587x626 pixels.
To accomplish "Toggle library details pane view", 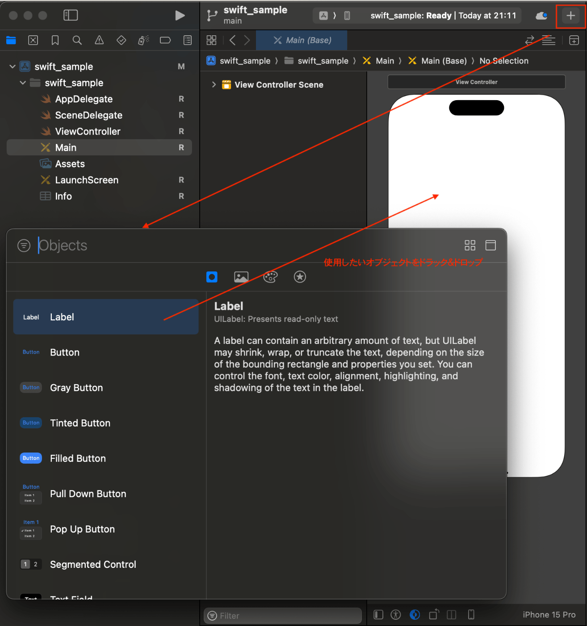I will (491, 245).
